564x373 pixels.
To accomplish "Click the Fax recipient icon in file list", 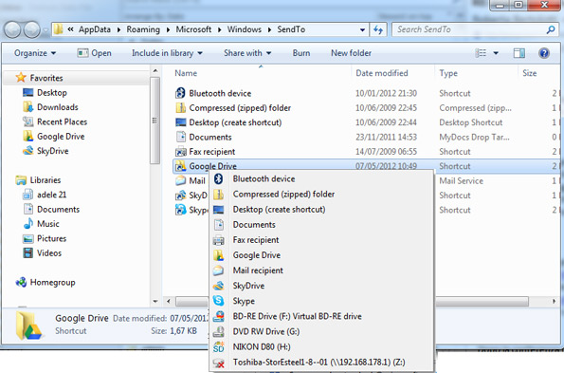I will coord(180,152).
